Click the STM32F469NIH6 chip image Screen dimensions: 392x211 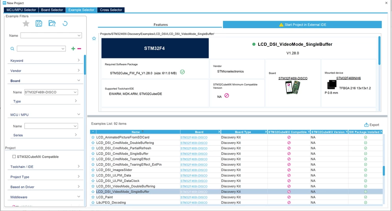coord(332,85)
